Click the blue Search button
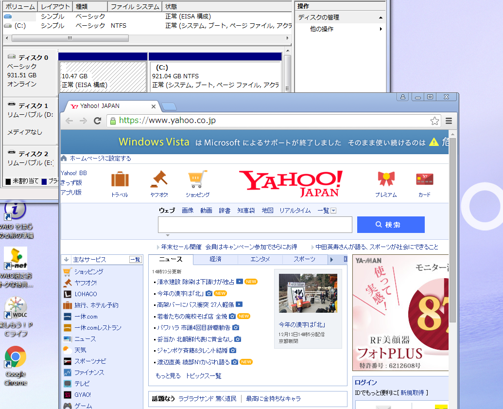The image size is (503, 409). click(x=391, y=224)
